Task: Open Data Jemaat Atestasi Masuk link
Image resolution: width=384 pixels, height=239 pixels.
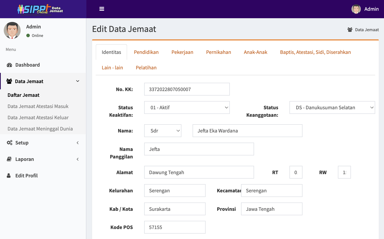Action: tap(38, 106)
